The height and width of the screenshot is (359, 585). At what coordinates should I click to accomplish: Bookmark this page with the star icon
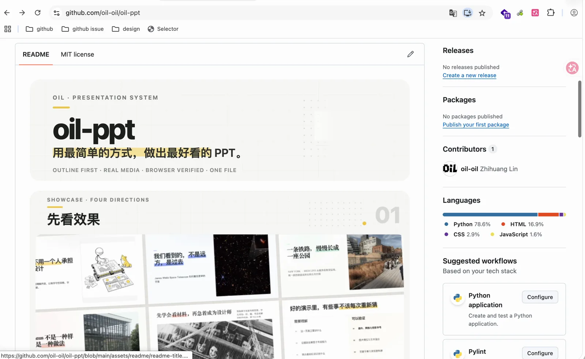coord(482,13)
